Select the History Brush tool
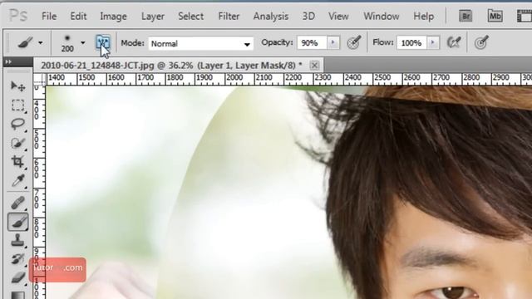The image size is (532, 299). tap(17, 258)
